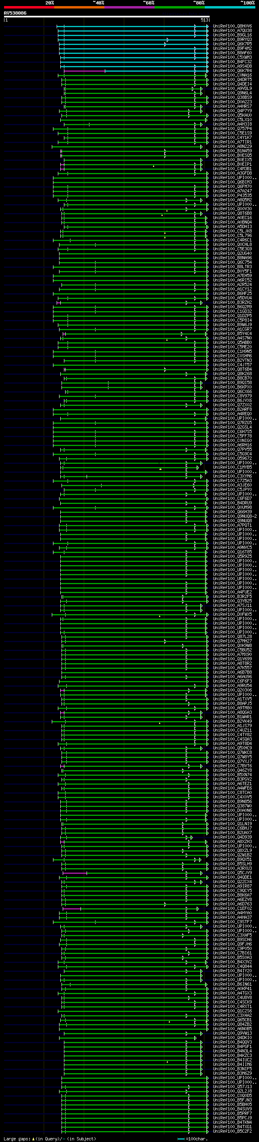
Task: Open hit UniRef100_A7QU38
Action: 232,31
